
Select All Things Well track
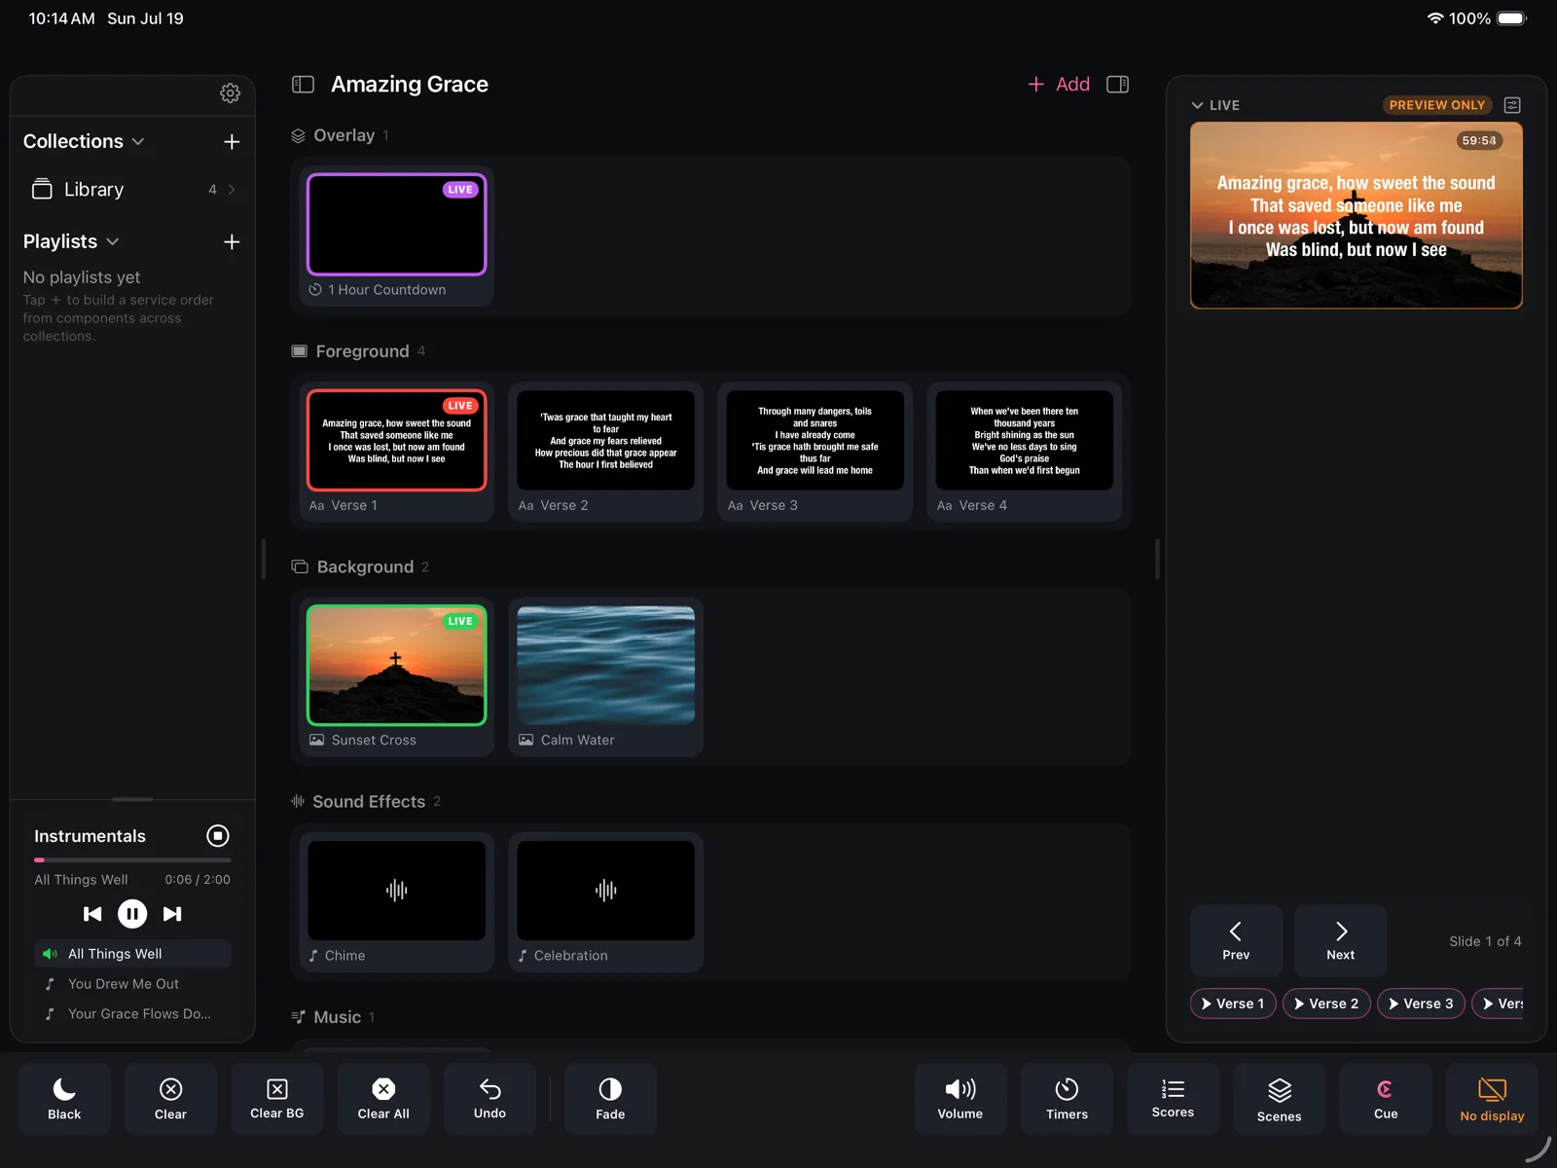pyautogui.click(x=132, y=954)
